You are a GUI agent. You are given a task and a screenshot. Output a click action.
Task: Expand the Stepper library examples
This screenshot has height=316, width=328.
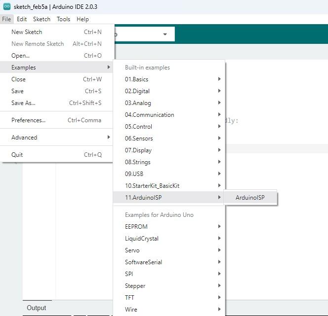(x=169, y=286)
